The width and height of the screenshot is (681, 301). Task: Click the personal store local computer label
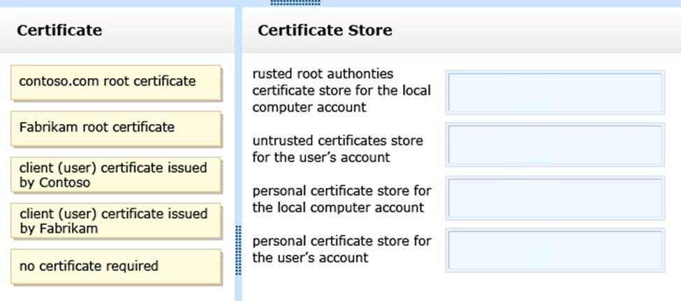[342, 199]
